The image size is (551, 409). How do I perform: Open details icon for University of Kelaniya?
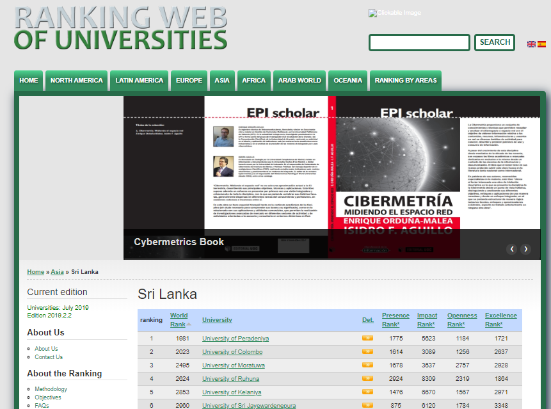click(x=367, y=392)
